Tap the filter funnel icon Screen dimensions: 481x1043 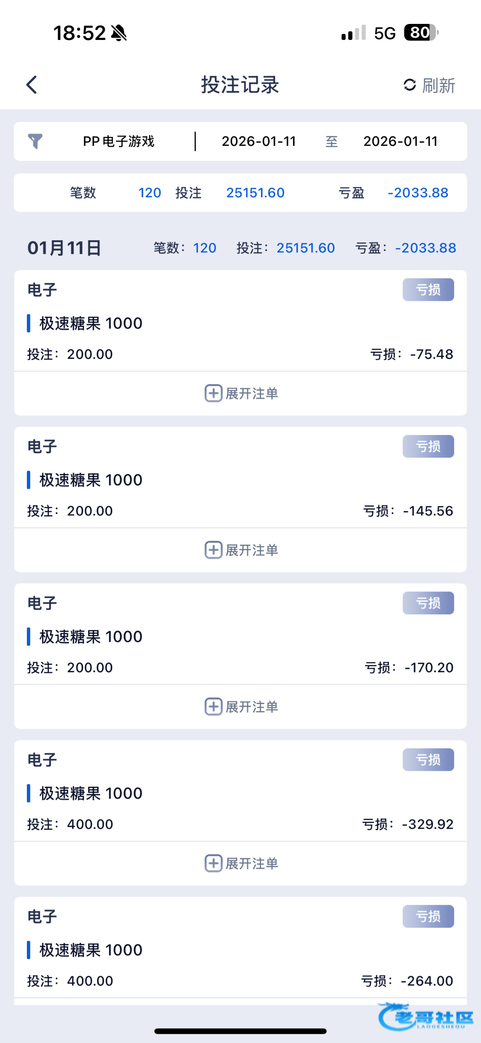point(35,141)
